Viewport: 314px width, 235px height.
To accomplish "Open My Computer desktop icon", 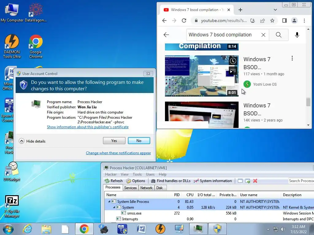I will 12,12.
